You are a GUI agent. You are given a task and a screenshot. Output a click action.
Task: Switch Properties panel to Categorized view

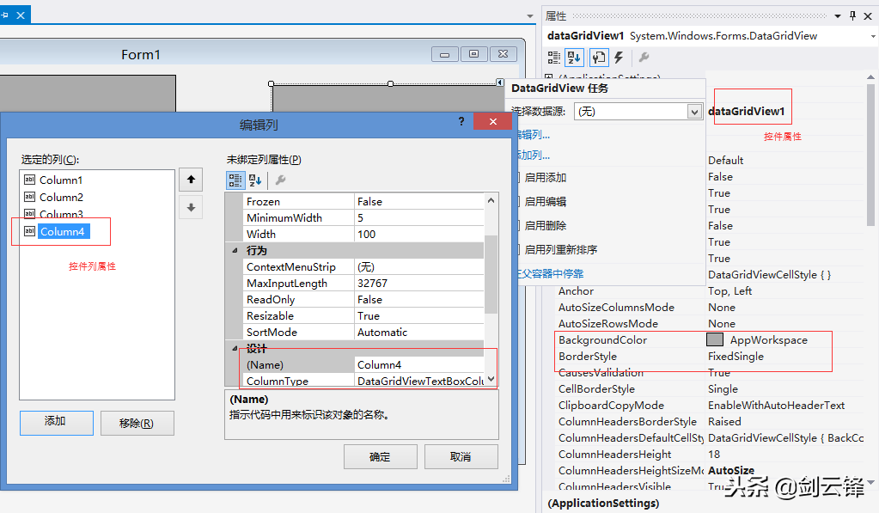click(554, 58)
